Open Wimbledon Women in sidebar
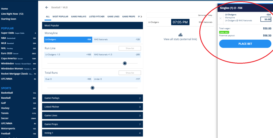This screenshot has height=138, width=273. pos(18,69)
